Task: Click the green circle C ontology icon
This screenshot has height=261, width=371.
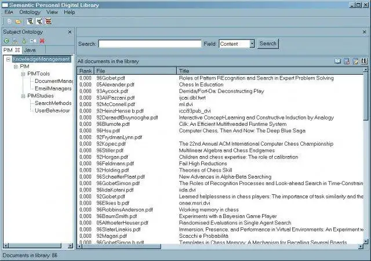Action: click(6, 41)
